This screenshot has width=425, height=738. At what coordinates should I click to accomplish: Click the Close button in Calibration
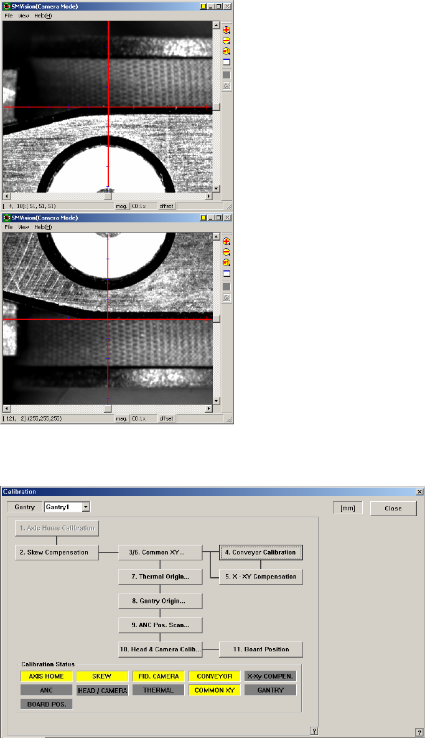(393, 509)
